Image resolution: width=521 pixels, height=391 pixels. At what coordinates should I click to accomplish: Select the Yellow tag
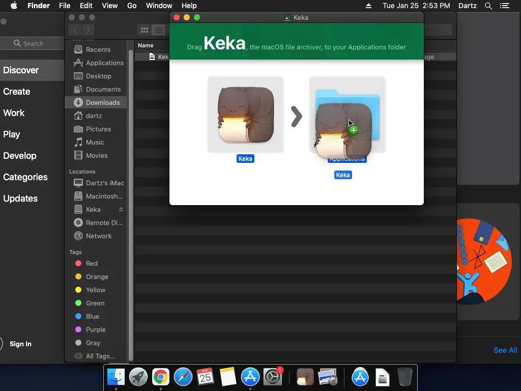pos(91,290)
